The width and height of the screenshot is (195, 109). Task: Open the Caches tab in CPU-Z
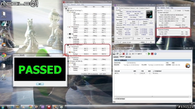(121, 8)
